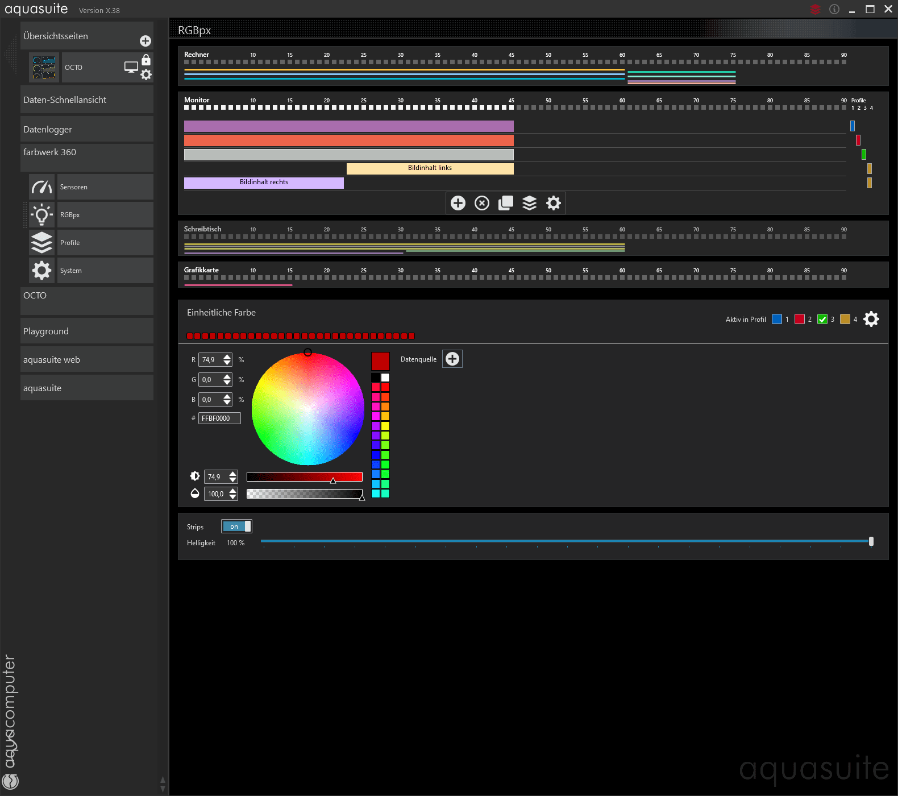This screenshot has width=898, height=796.
Task: Open the Sensoren gauge icon
Action: tap(42, 187)
